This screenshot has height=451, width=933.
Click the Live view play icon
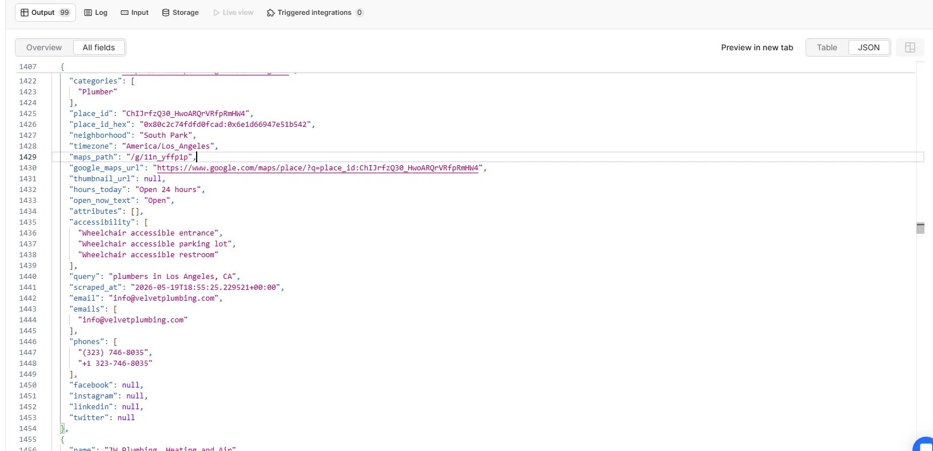click(217, 13)
